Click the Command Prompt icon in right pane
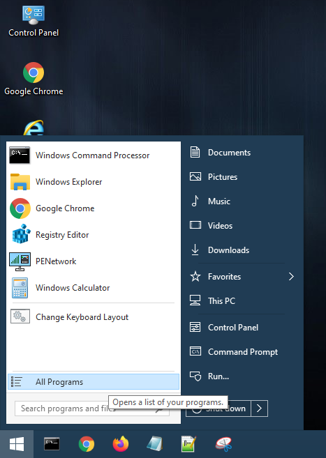The width and height of the screenshot is (326, 458). pyautogui.click(x=195, y=351)
